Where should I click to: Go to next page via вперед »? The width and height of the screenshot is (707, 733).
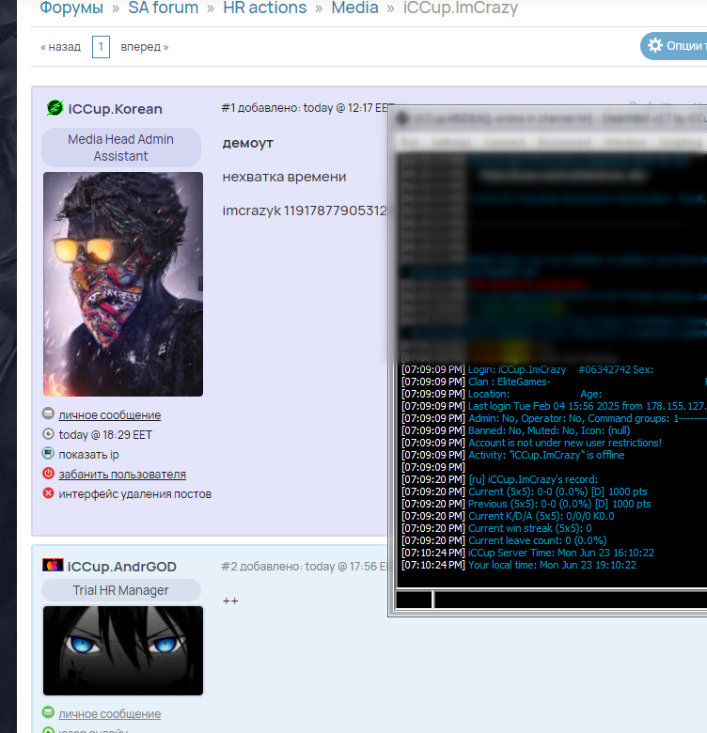point(145,47)
